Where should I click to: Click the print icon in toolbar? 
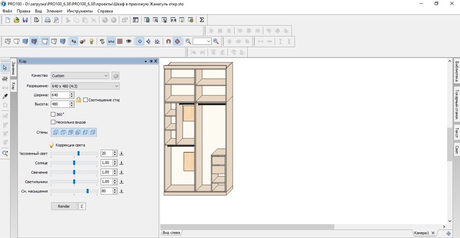pyautogui.click(x=47, y=20)
